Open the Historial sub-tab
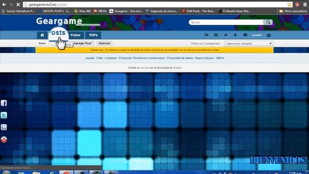 (x=104, y=43)
